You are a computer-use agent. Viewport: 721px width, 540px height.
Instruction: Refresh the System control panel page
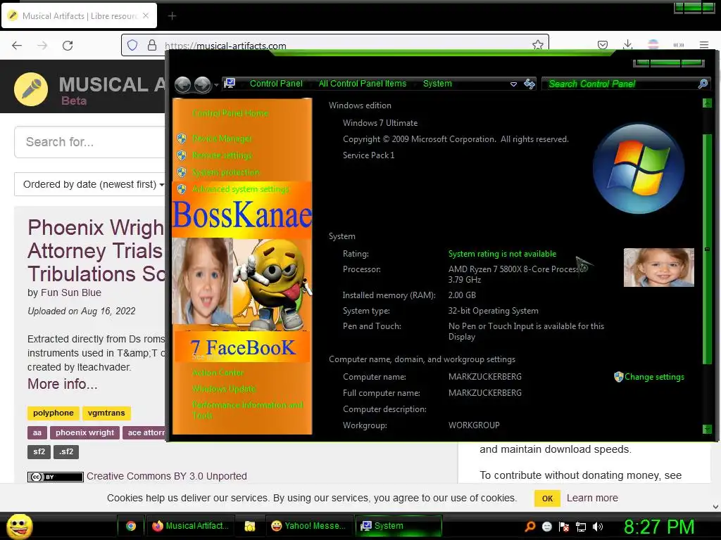[529, 84]
